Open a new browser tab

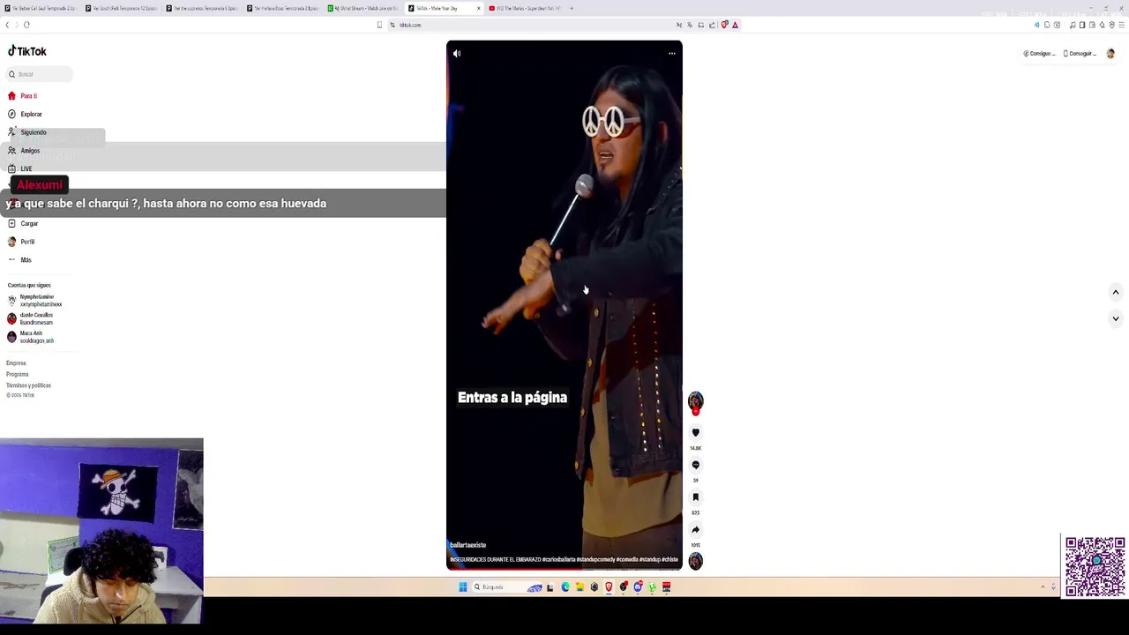[x=572, y=8]
